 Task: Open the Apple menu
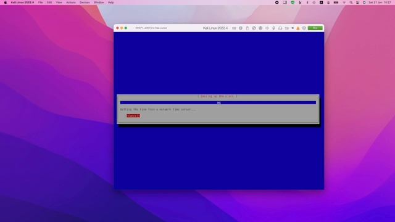(6, 2)
